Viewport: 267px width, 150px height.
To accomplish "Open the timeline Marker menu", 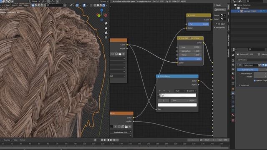I will (x=23, y=140).
